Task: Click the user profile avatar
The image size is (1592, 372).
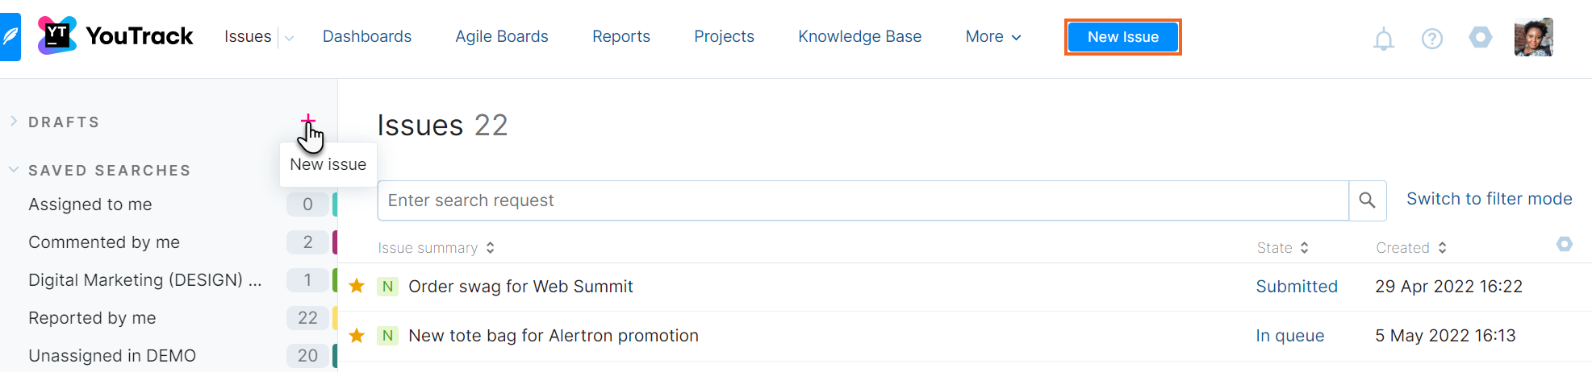Action: coord(1533,37)
